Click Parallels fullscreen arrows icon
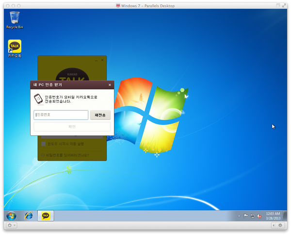This screenshot has width=291, height=235. [284, 5]
